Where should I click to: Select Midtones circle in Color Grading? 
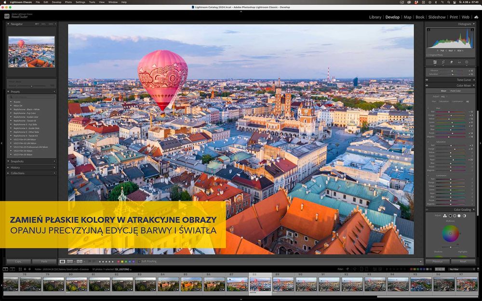coord(455,216)
